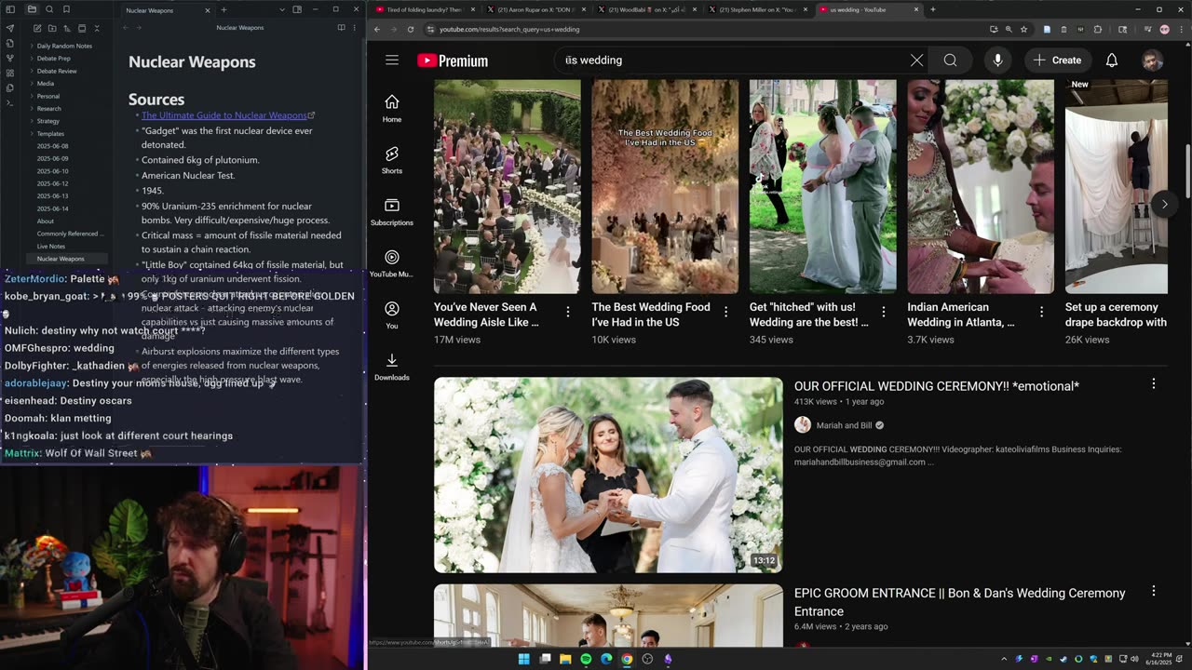1192x670 pixels.
Task: Create a new note in Obsidian
Action: [36, 29]
